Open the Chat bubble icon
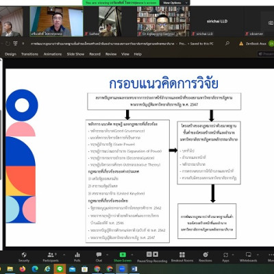This screenshot has width=274, height=274. (99, 255)
